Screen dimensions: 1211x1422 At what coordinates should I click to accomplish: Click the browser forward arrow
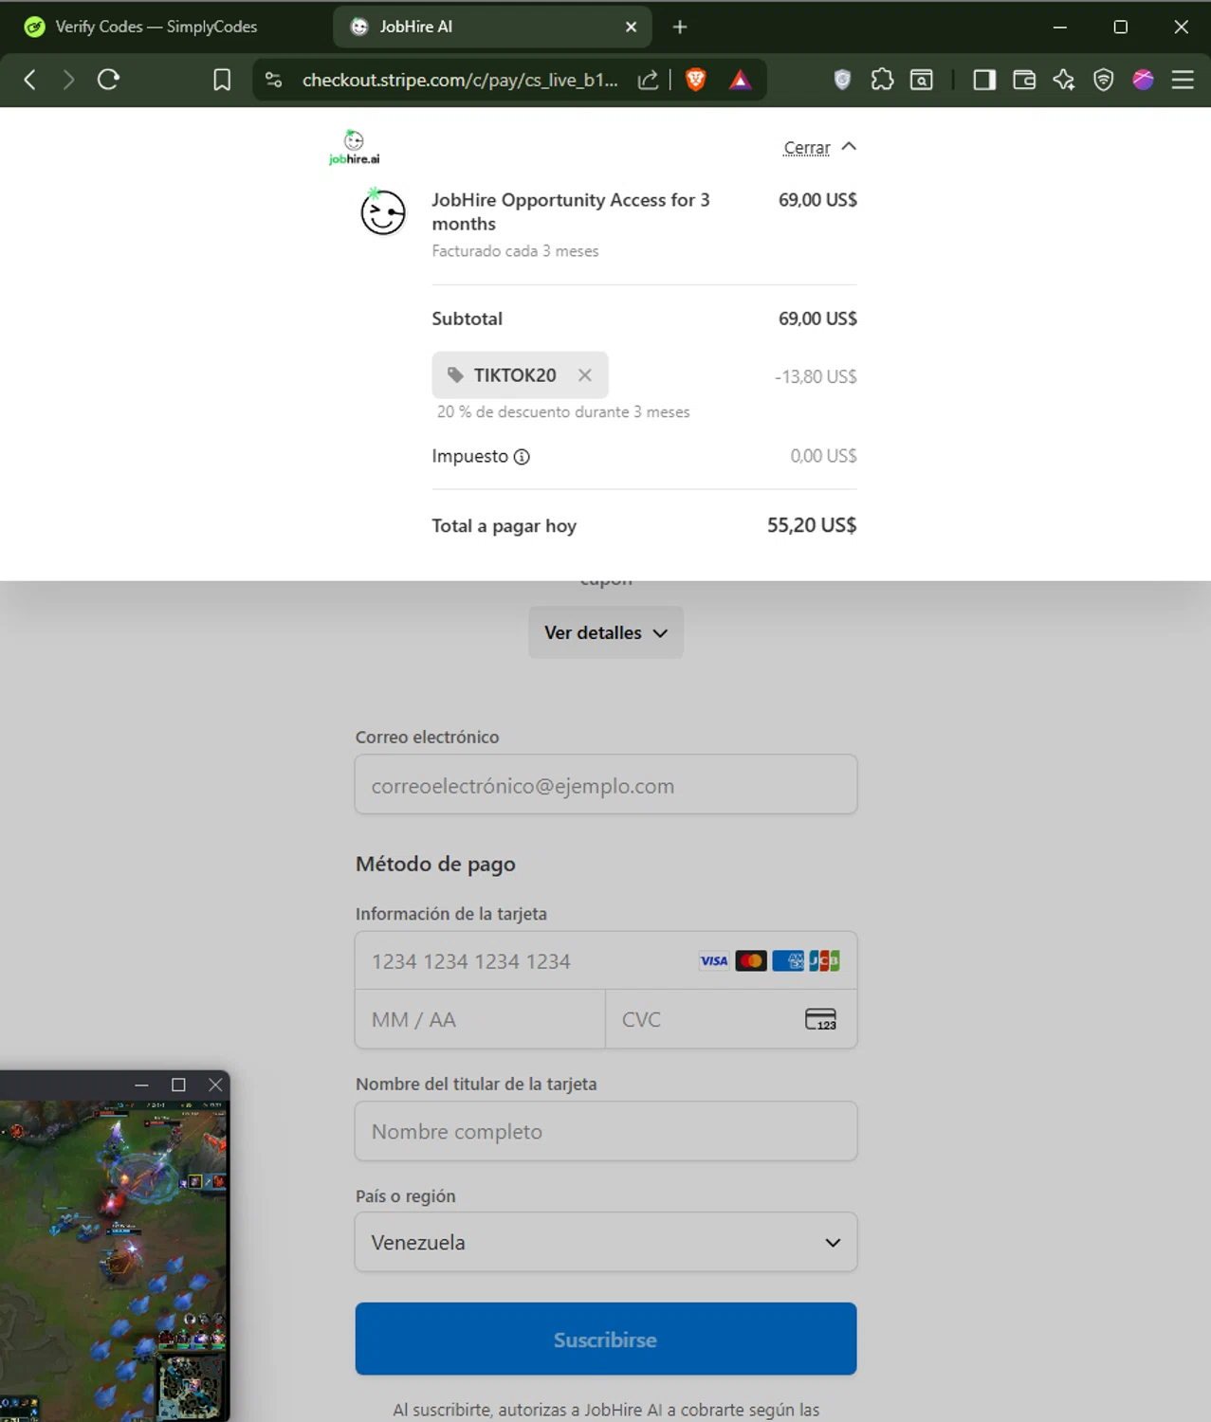click(68, 80)
